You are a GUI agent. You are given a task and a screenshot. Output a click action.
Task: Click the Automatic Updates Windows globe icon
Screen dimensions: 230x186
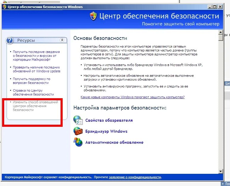tap(78, 142)
